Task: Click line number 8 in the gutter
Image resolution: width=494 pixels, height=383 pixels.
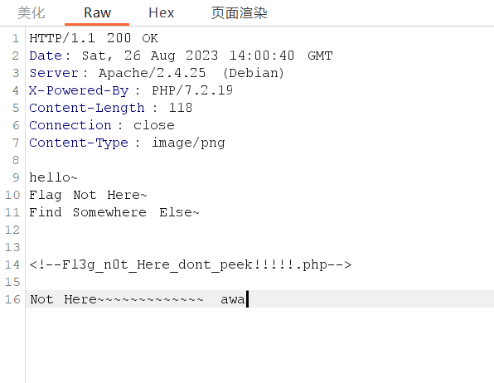Action: (16, 160)
